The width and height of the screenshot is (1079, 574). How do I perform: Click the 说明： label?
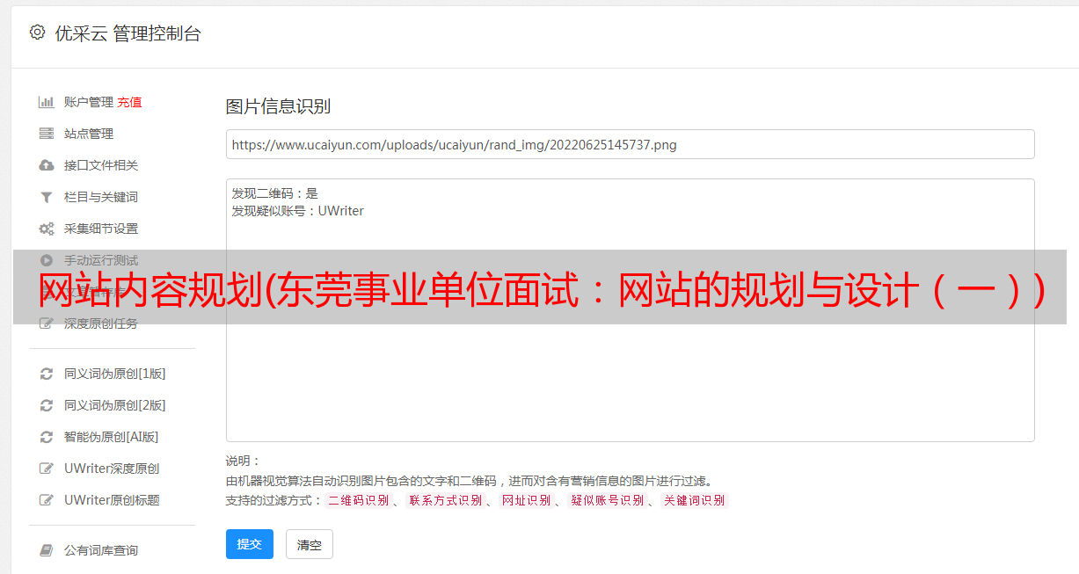point(244,461)
